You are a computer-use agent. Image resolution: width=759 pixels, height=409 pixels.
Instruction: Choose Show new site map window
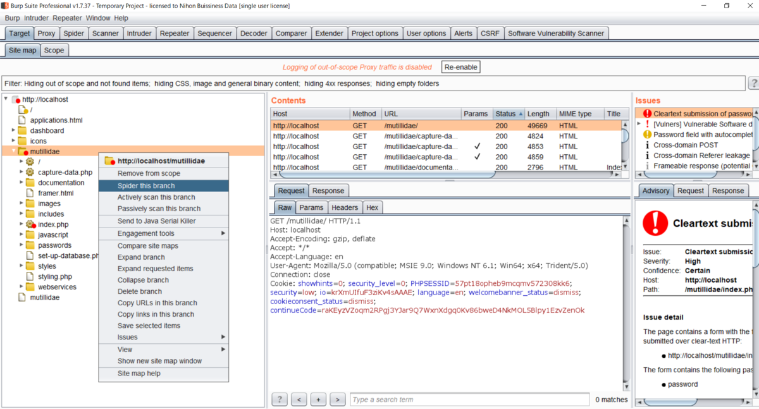pyautogui.click(x=163, y=361)
